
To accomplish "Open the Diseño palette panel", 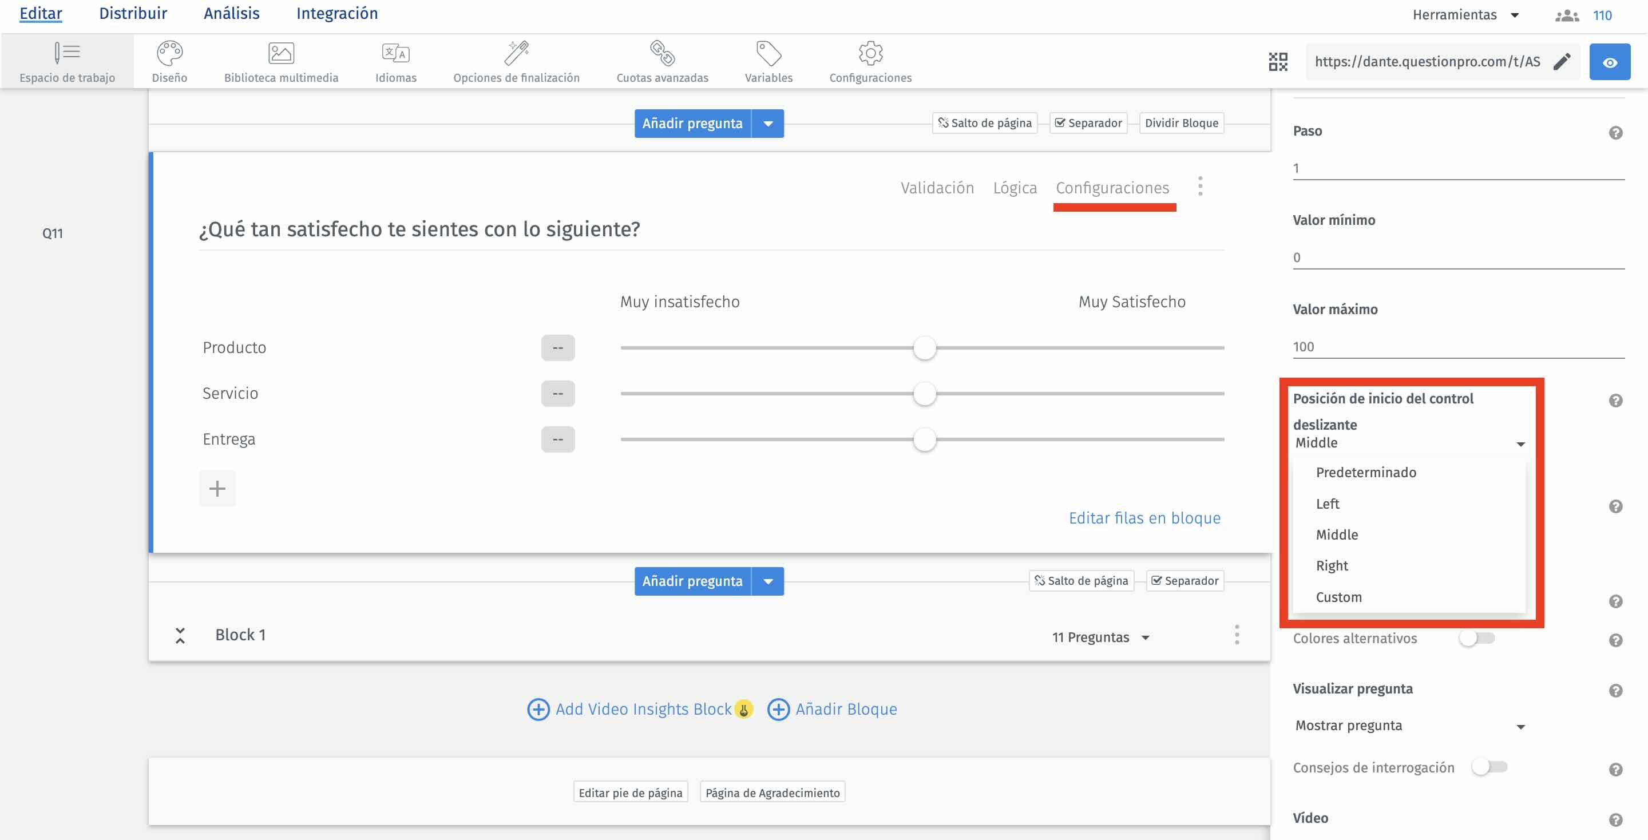I will [x=169, y=61].
